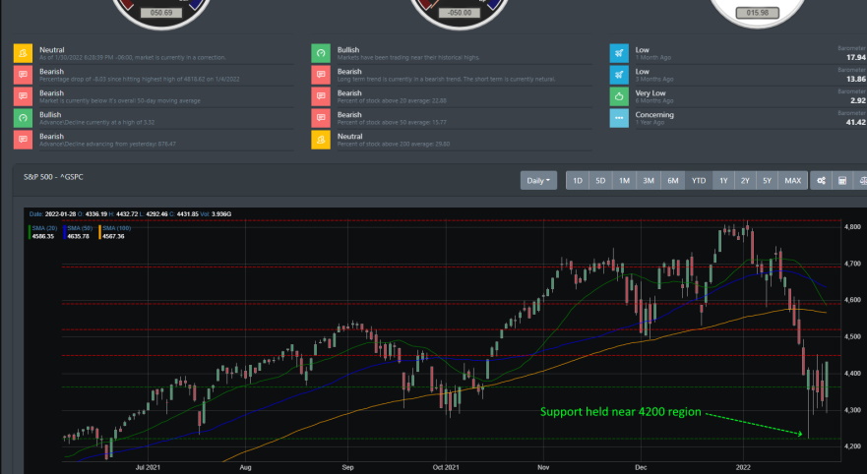Click the icon for 'below 50-day moving average'
This screenshot has height=474, width=867.
pos(23,96)
